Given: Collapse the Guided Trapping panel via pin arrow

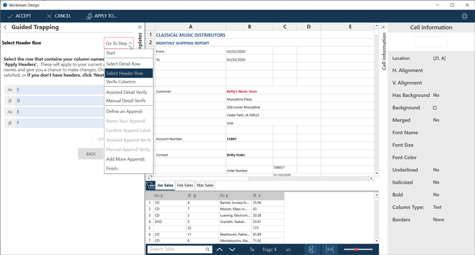Looking at the screenshot, I should [x=140, y=27].
